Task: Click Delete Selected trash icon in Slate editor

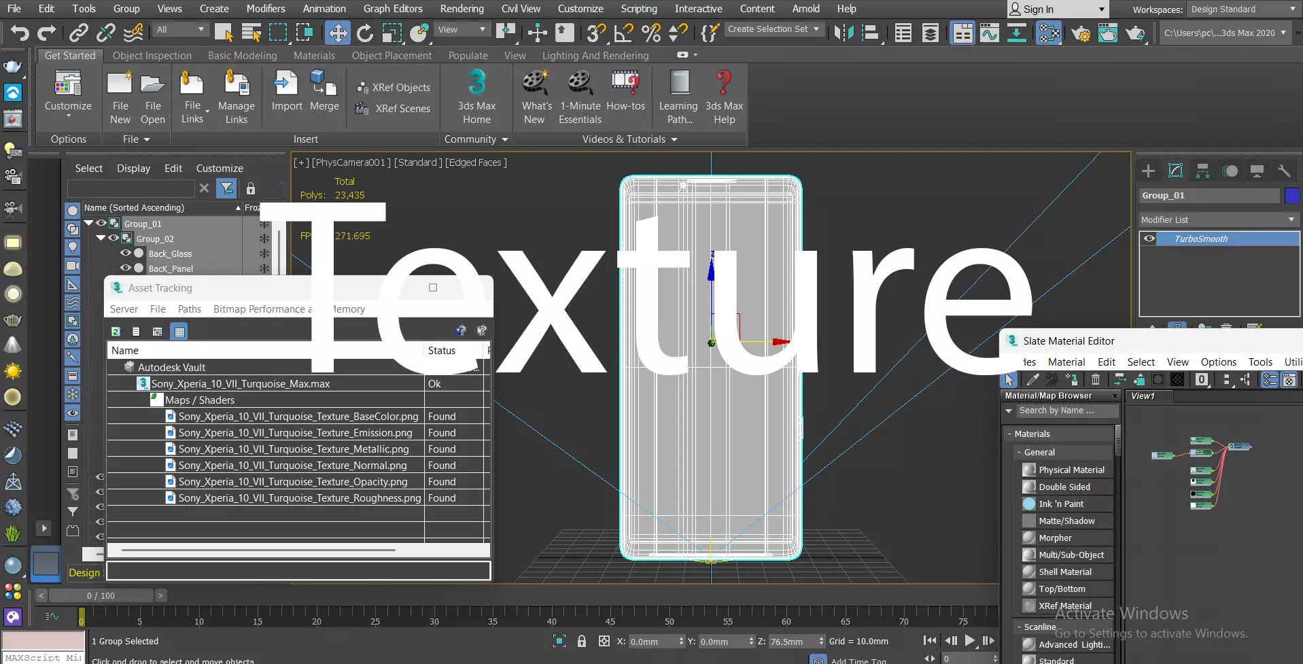Action: 1096,379
